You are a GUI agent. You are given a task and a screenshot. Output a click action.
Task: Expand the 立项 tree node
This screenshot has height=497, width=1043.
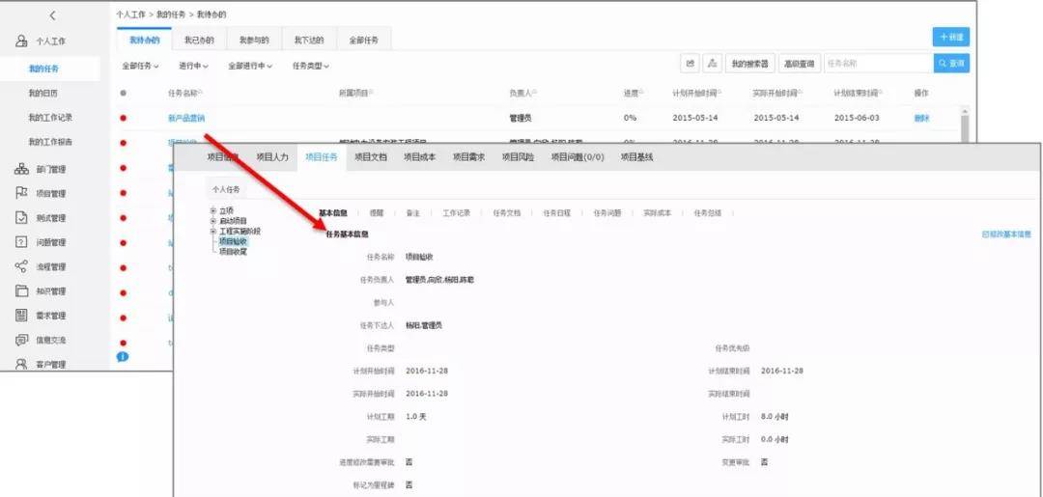(x=213, y=210)
